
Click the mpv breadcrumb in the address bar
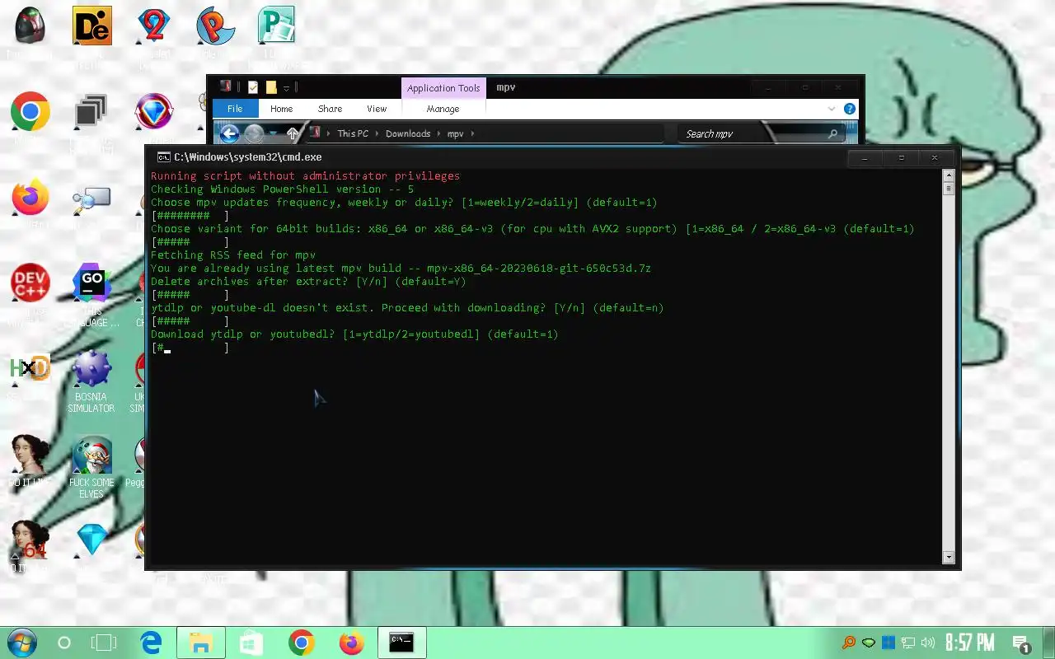(456, 133)
